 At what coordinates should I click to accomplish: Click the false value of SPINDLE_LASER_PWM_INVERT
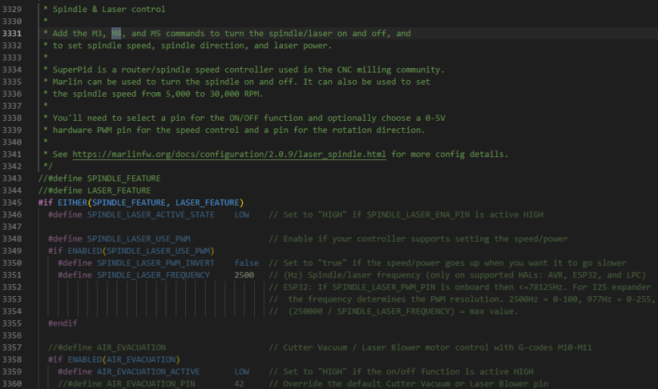pyautogui.click(x=246, y=263)
